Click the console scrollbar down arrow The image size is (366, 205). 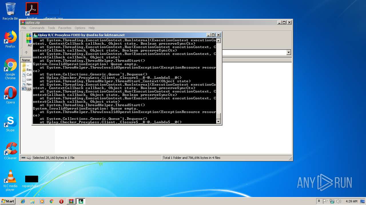click(218, 122)
